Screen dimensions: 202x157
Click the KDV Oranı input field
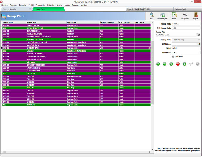[186, 53]
